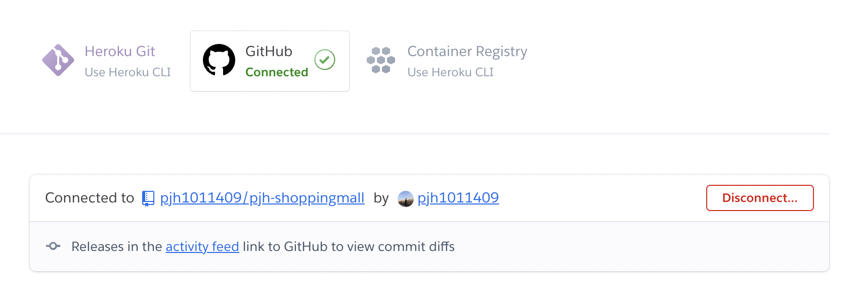
Task: Click the repository book icon
Action: [148, 198]
